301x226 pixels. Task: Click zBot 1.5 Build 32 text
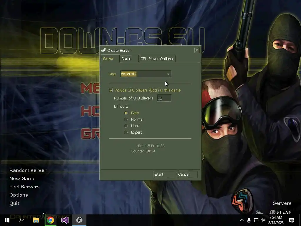coord(150,146)
